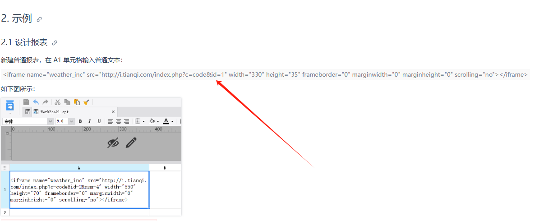Click the iframe code snippet text

265,74
